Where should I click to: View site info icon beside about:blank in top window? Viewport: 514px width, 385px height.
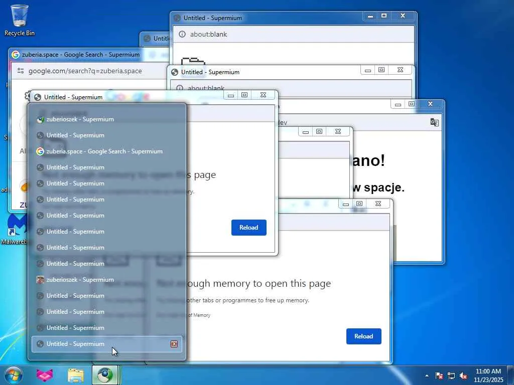tap(182, 34)
